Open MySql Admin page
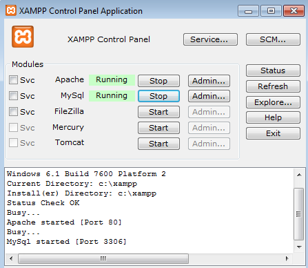 coord(209,96)
